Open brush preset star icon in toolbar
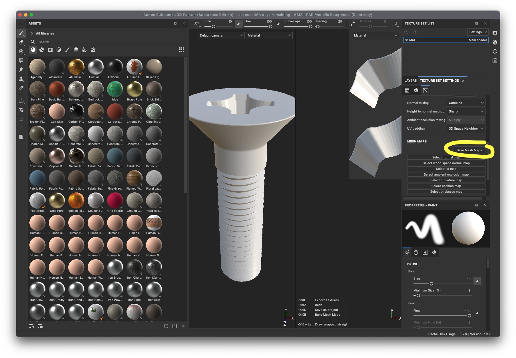This screenshot has height=358, width=516. 197,24
